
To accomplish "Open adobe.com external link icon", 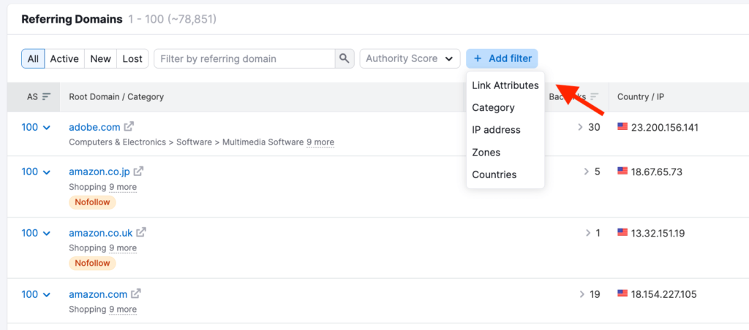I will [x=129, y=127].
